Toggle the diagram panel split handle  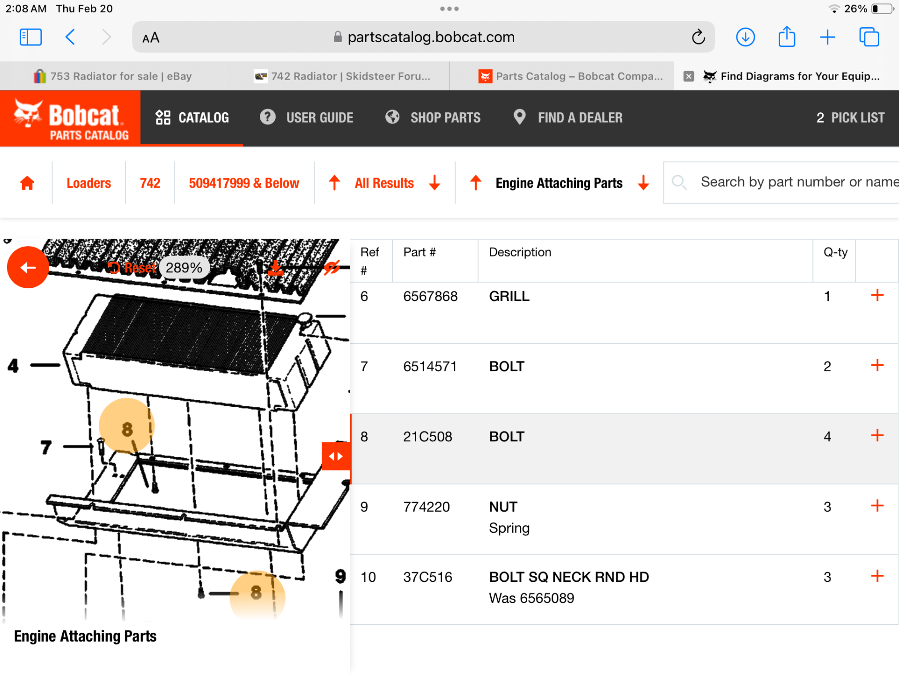point(336,456)
